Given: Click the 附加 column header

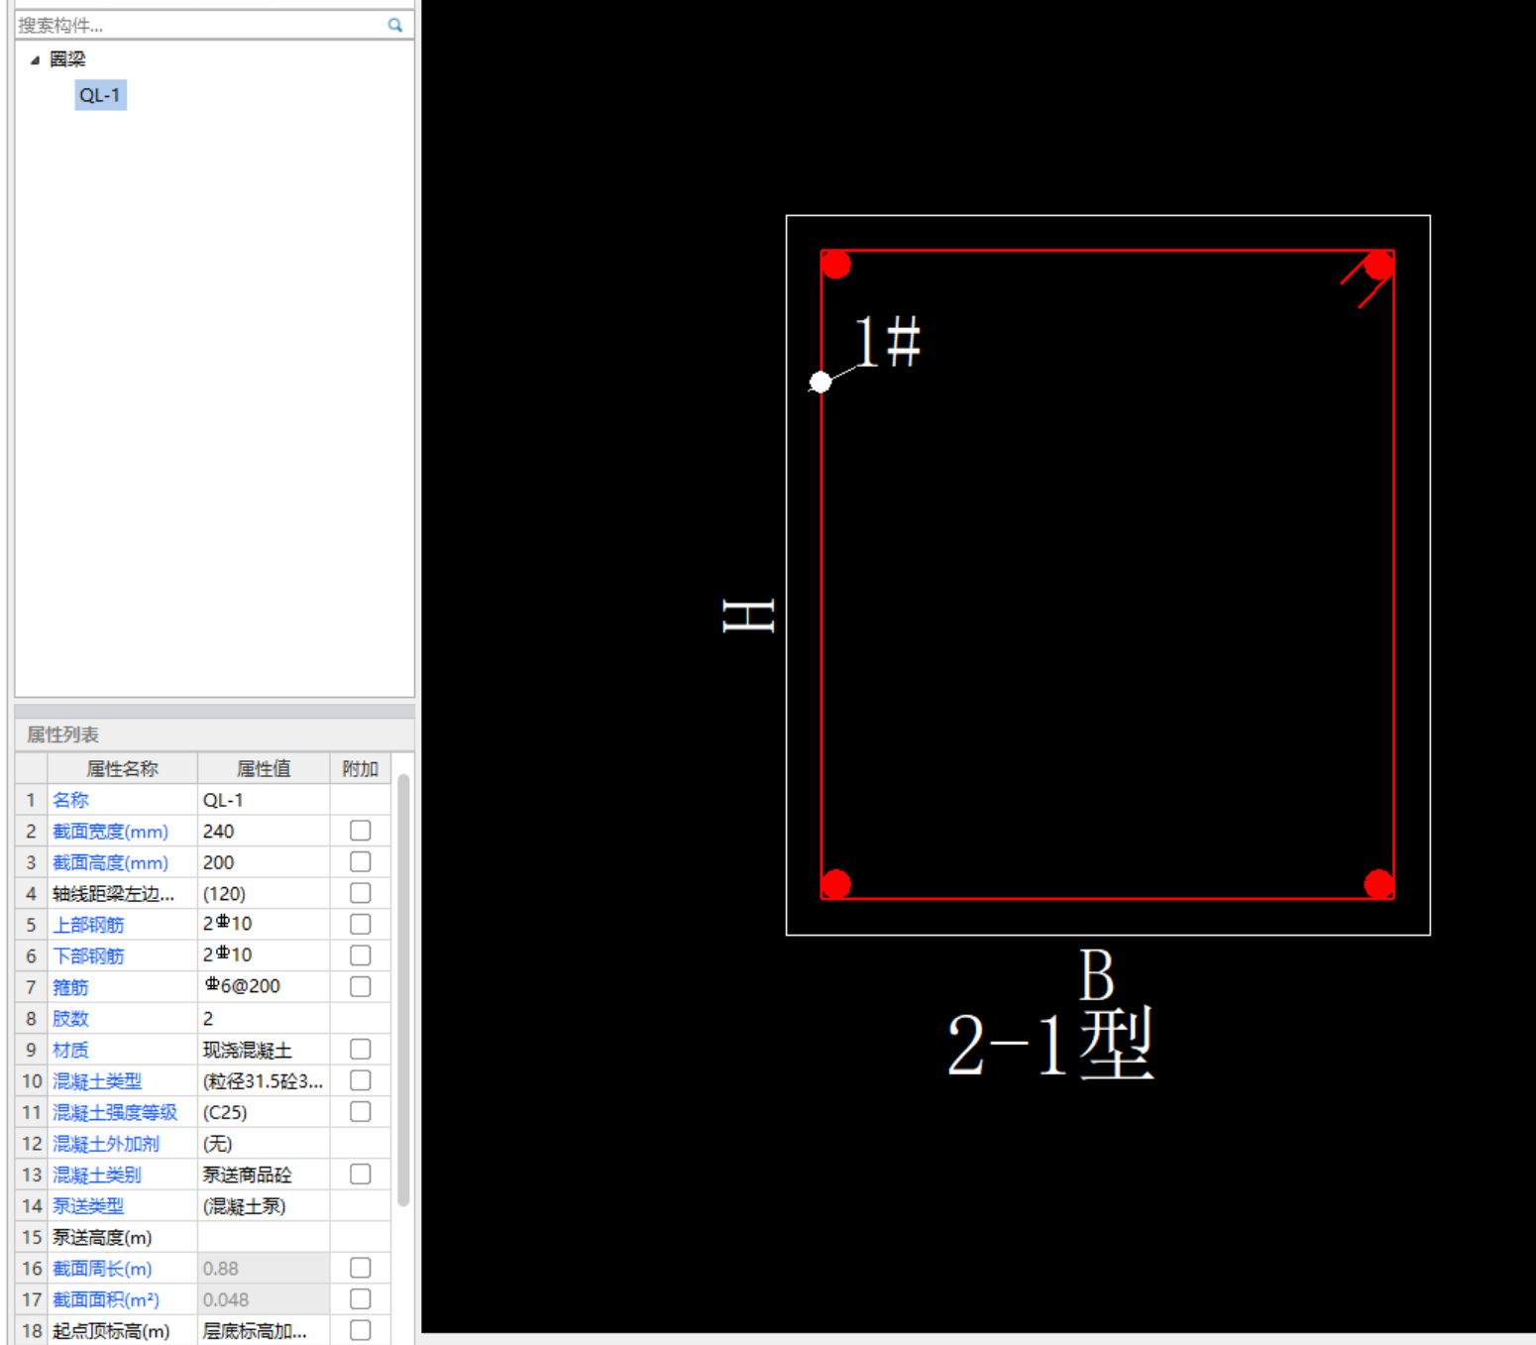Looking at the screenshot, I should (x=361, y=768).
